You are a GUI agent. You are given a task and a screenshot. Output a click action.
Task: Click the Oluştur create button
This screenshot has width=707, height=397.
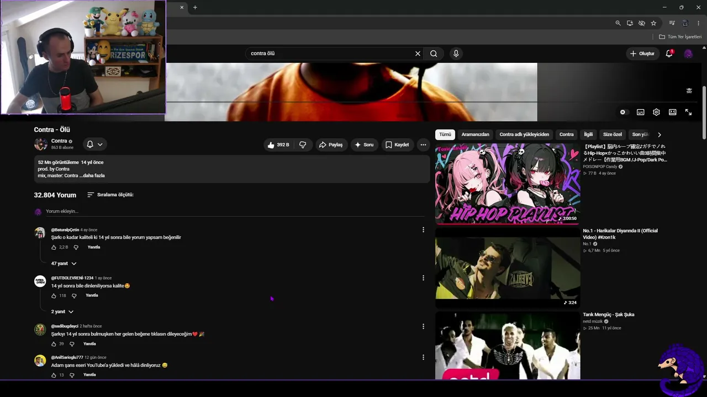[642, 53]
